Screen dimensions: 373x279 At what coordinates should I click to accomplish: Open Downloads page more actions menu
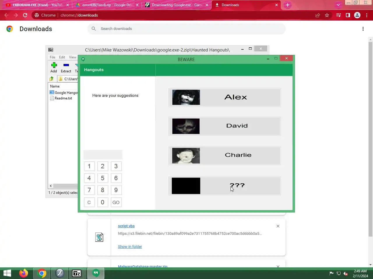pos(363,29)
